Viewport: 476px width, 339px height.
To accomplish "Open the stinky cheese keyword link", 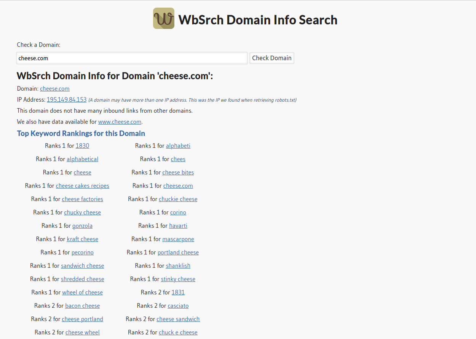I will click(178, 279).
